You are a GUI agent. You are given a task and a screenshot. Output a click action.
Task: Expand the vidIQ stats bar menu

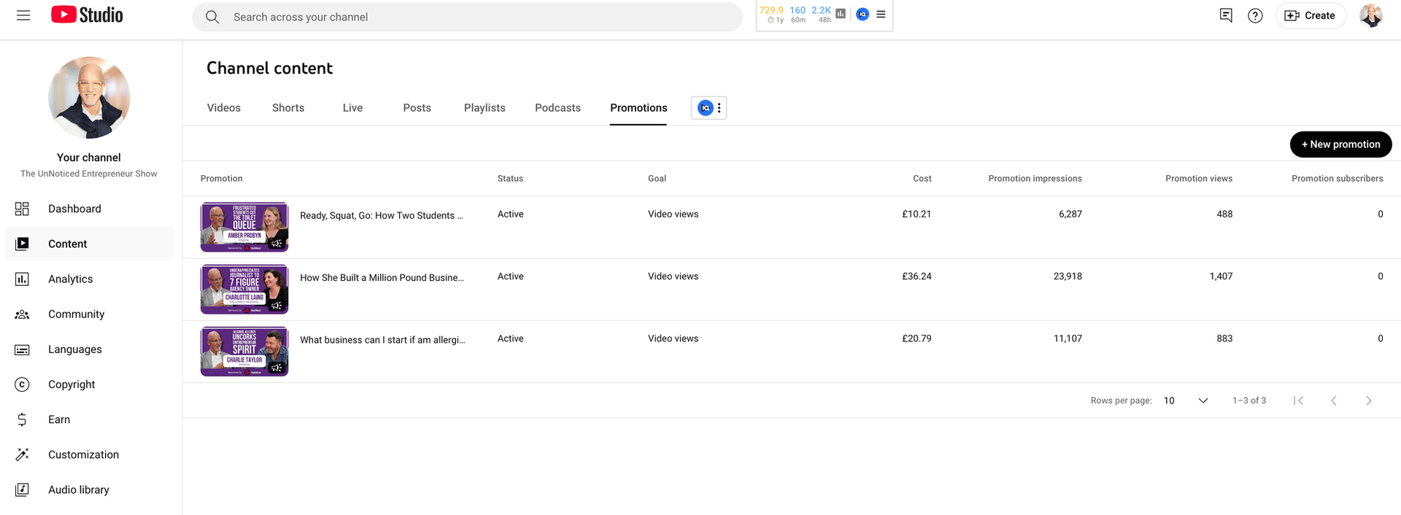(881, 15)
